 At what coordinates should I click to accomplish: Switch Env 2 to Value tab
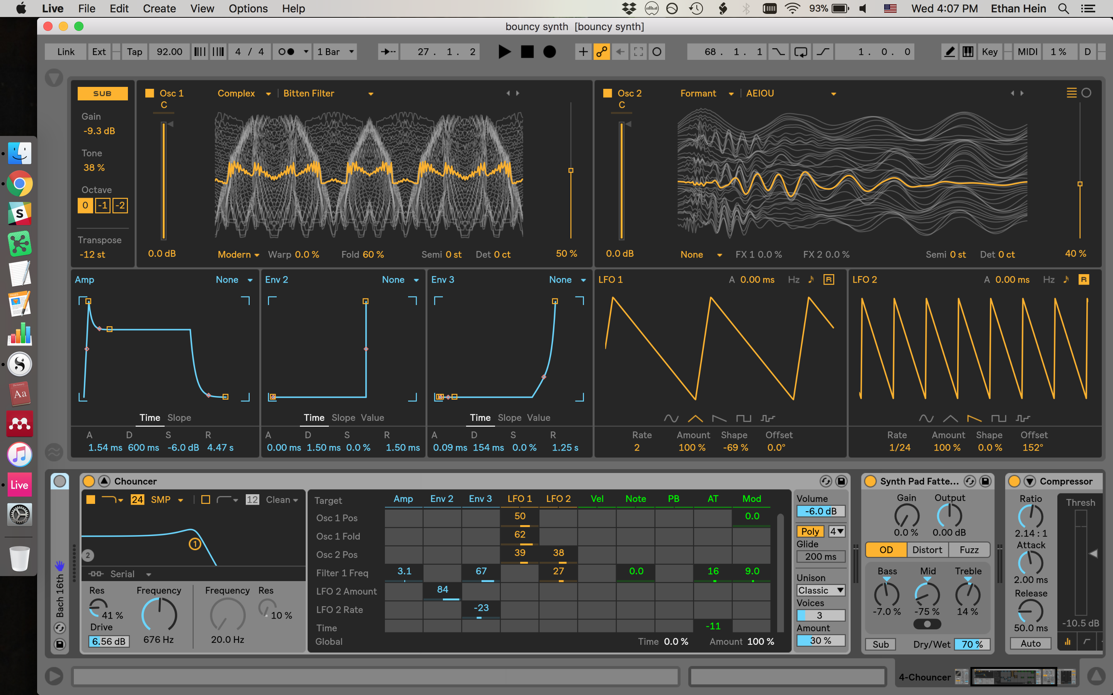[x=372, y=418]
